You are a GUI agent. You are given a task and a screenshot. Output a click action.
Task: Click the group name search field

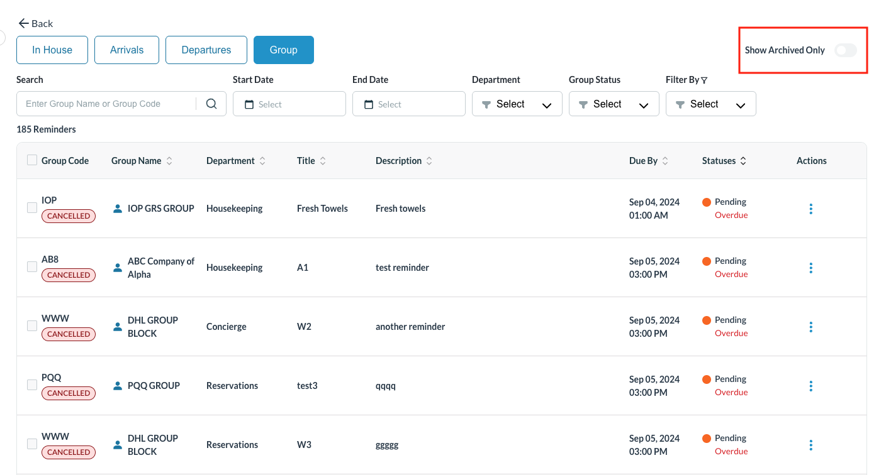(107, 104)
